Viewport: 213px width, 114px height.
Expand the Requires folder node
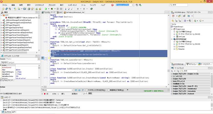(x=174, y=49)
